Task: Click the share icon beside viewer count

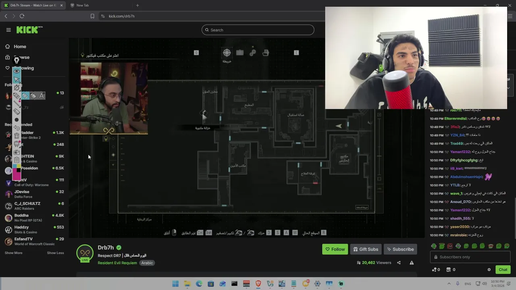Action: [x=399, y=263]
